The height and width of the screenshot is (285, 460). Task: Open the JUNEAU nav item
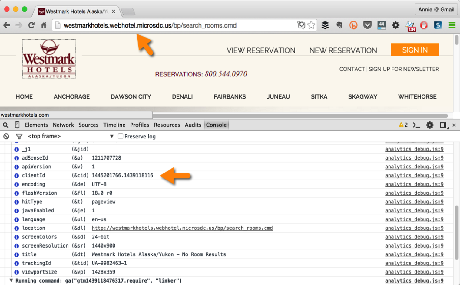[x=278, y=96]
